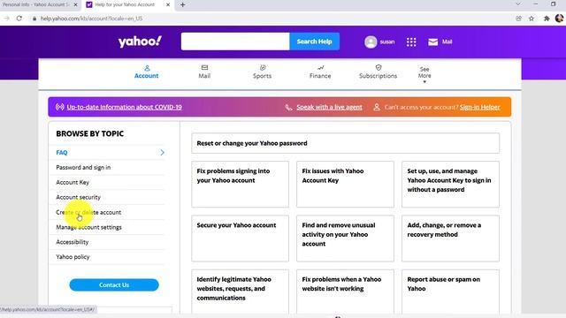The image size is (566, 318).
Task: Click the share page icon in address bar
Action: (x=519, y=19)
